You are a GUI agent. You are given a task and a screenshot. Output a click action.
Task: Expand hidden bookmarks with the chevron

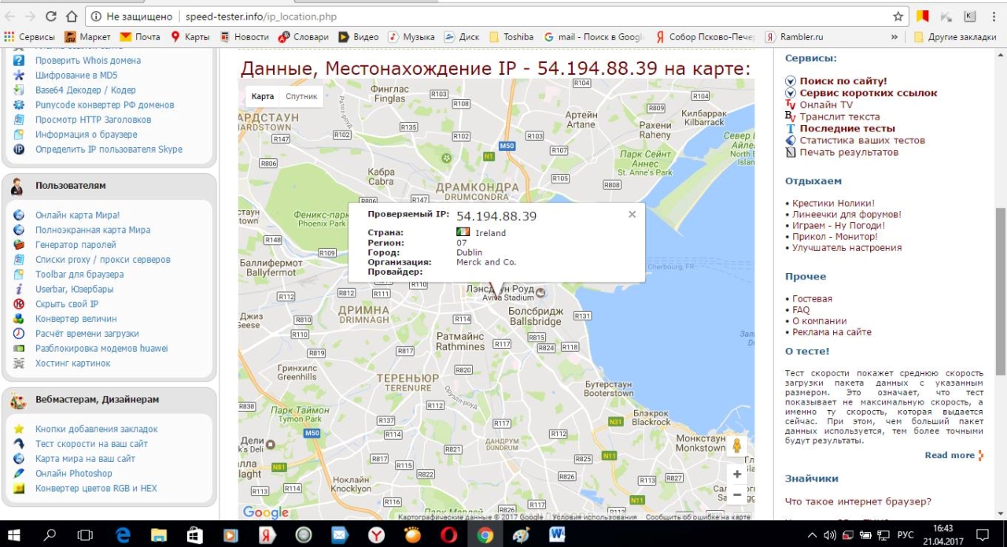coord(894,37)
